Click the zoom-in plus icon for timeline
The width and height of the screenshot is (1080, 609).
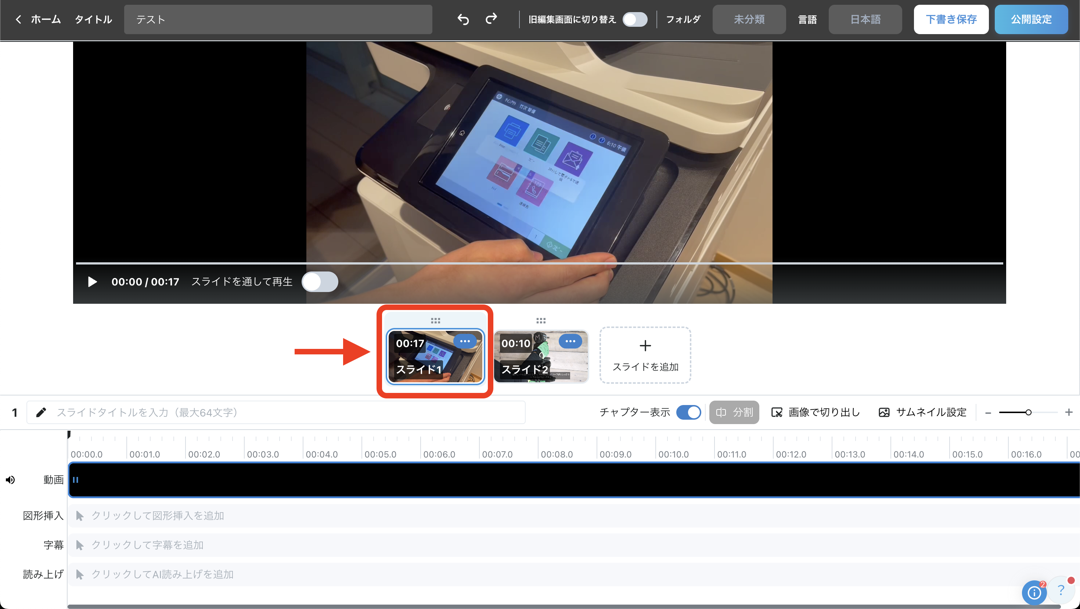1069,413
